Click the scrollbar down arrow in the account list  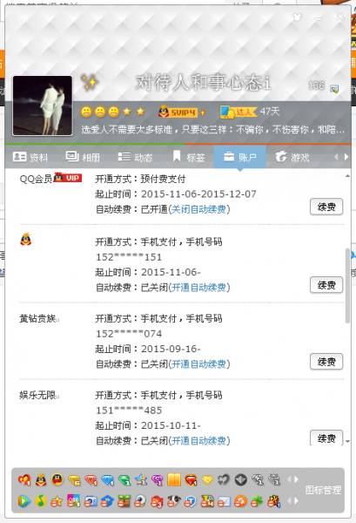tap(347, 442)
